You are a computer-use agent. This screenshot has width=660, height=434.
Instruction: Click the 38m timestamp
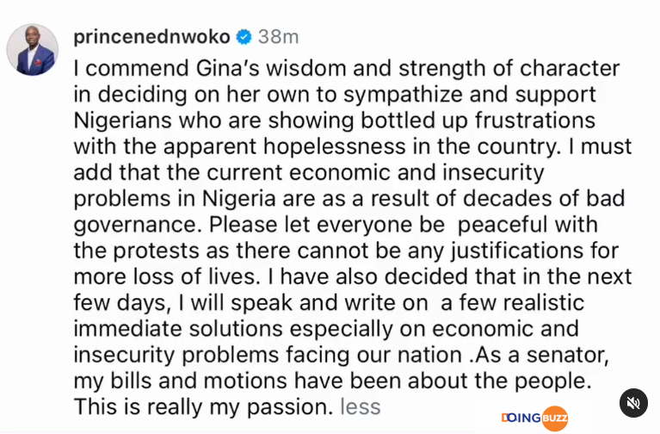point(278,37)
